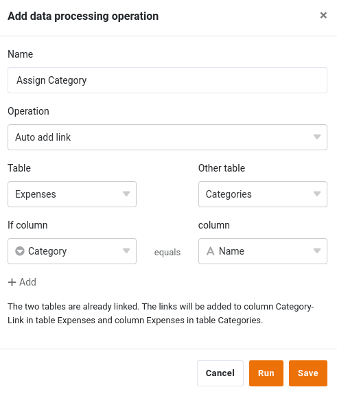Expand the Category if-column dropdown
Screen dimensions: 337x396
(x=72, y=251)
